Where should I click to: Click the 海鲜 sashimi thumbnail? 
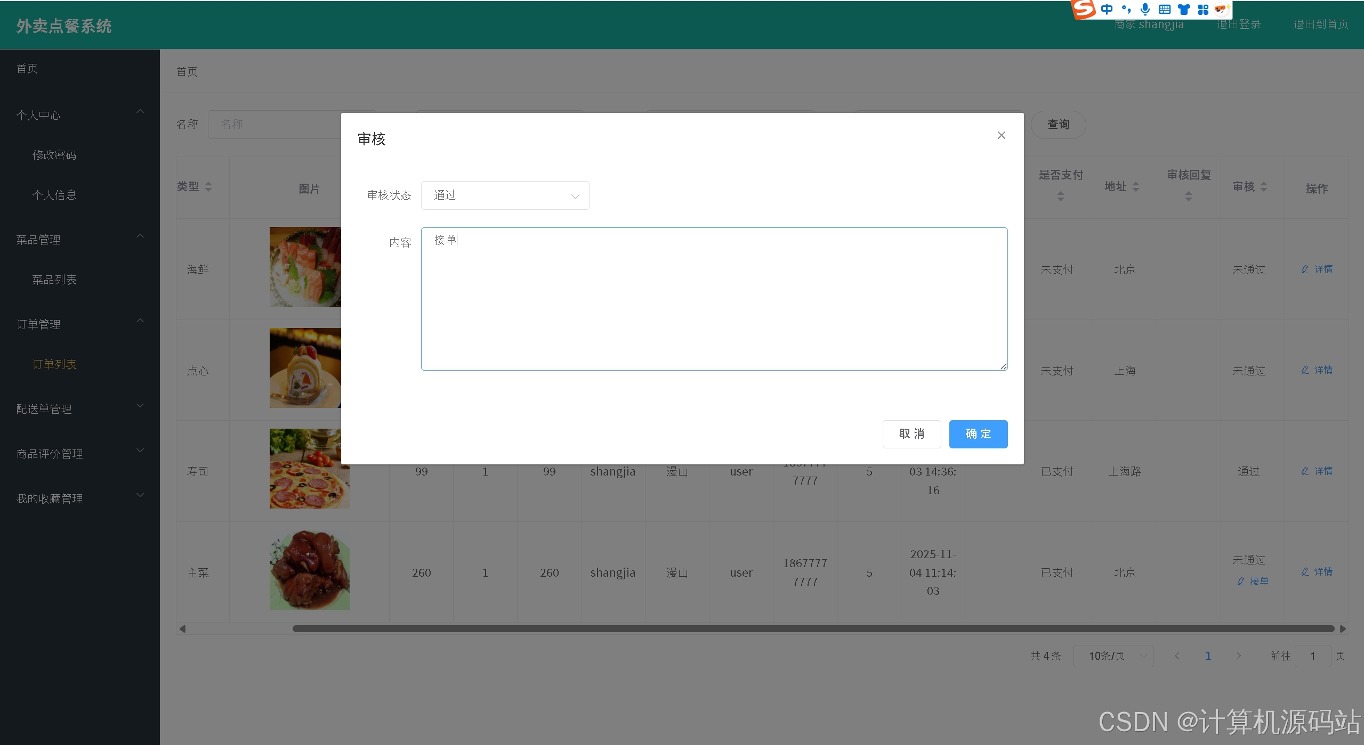click(305, 267)
